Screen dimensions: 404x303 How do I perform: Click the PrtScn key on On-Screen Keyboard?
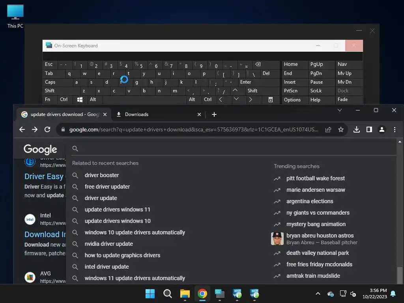[295, 91]
